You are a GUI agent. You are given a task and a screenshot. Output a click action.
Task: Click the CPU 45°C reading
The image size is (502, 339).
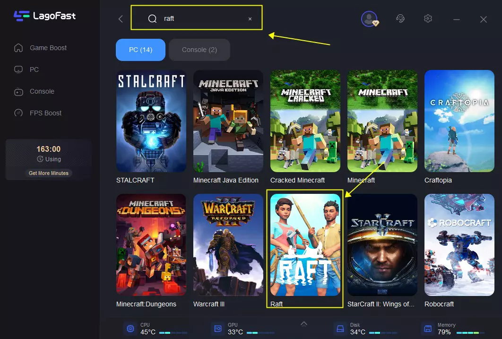[148, 332]
